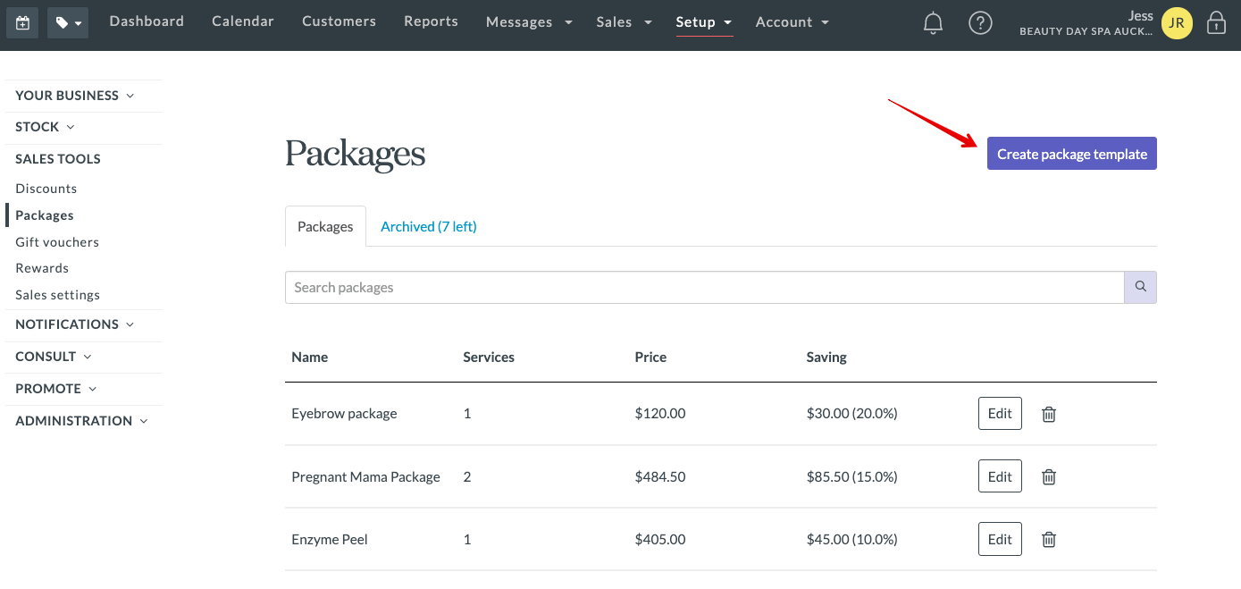Click the JR user avatar

(x=1177, y=24)
